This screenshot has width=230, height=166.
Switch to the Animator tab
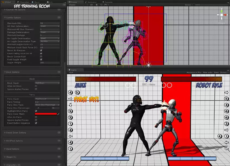[92, 2]
